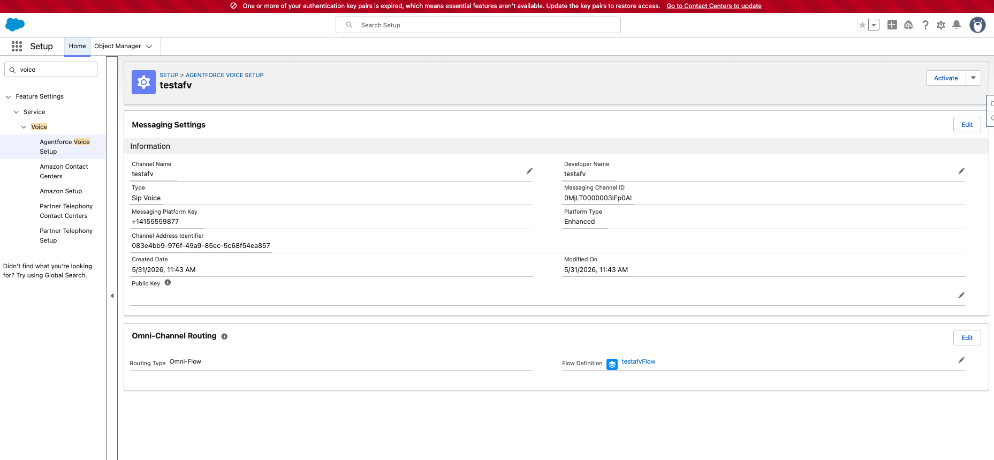Open the Help question mark icon
This screenshot has height=460, width=994.
tap(925, 25)
